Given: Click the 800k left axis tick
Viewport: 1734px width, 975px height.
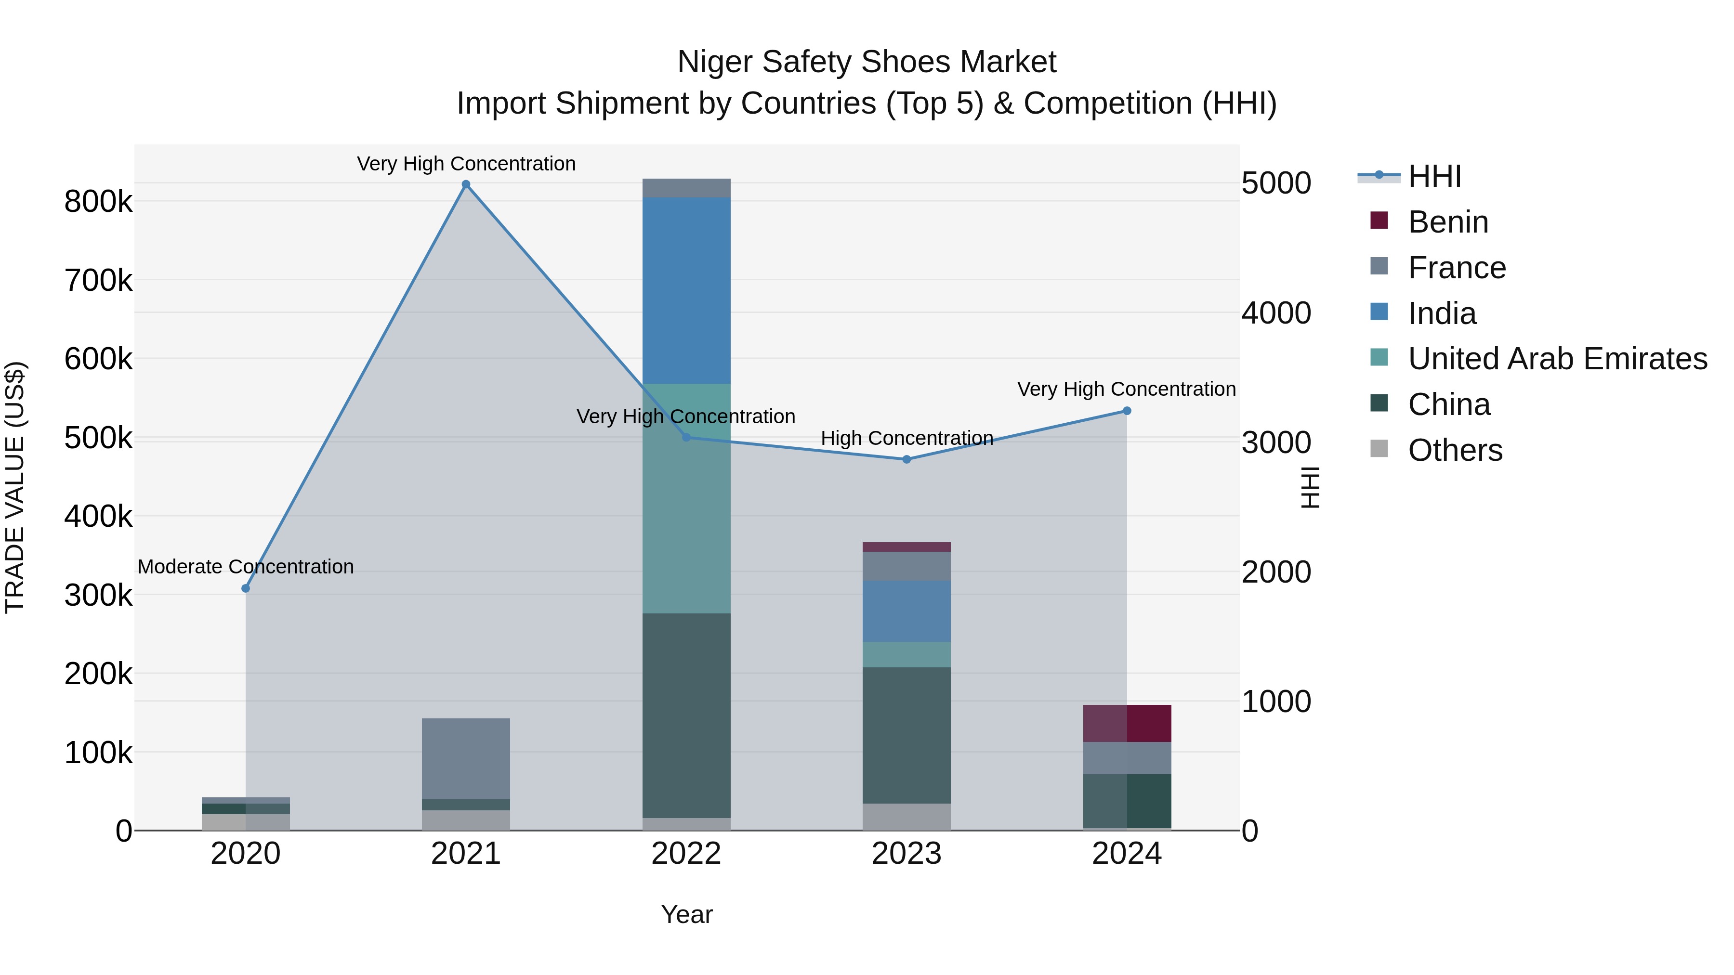Looking at the screenshot, I should click(98, 201).
